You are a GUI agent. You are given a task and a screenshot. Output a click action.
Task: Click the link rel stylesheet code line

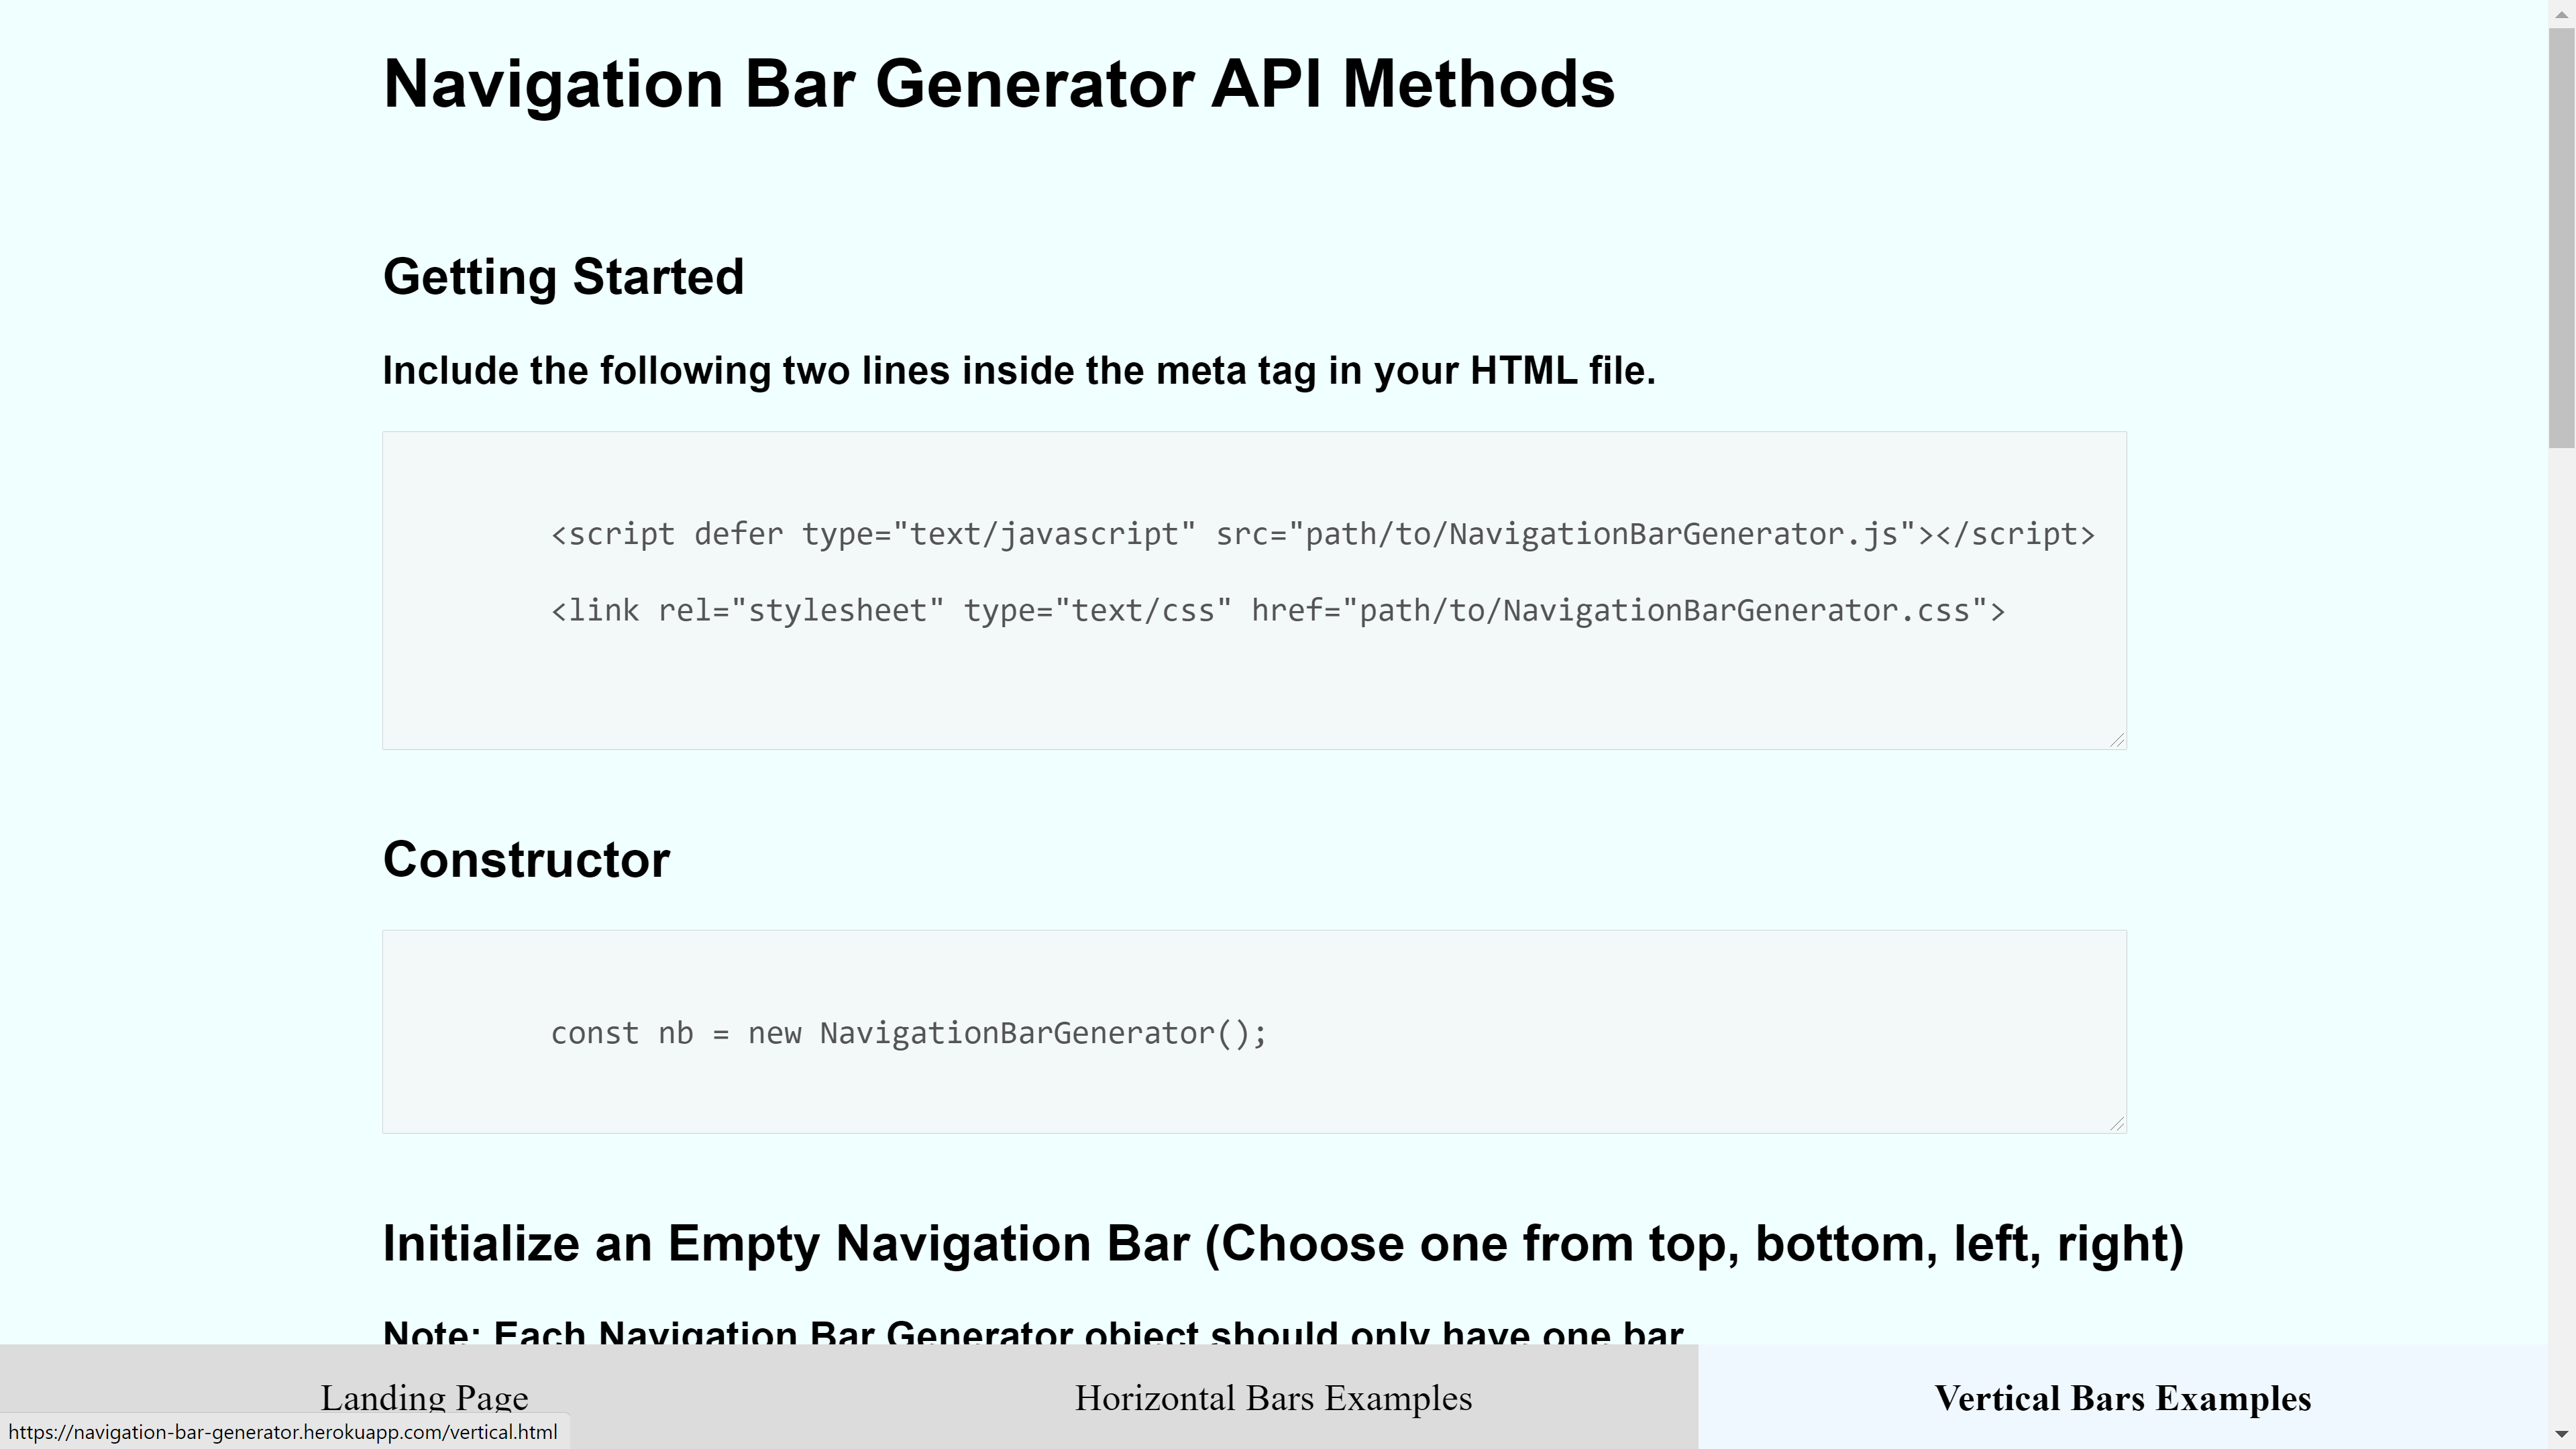pyautogui.click(x=1278, y=610)
